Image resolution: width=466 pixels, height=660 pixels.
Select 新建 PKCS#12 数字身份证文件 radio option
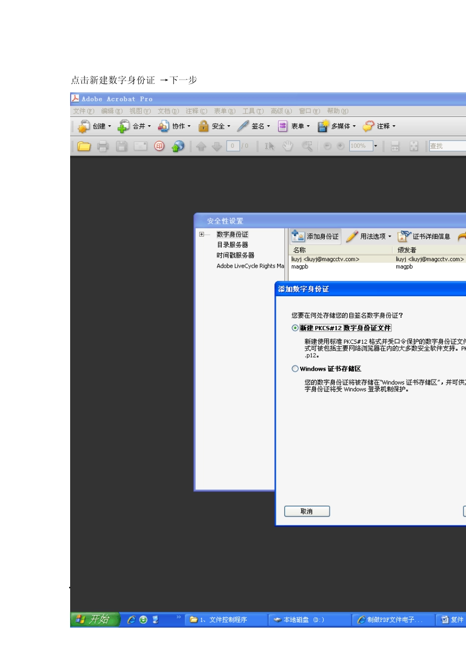(x=295, y=328)
